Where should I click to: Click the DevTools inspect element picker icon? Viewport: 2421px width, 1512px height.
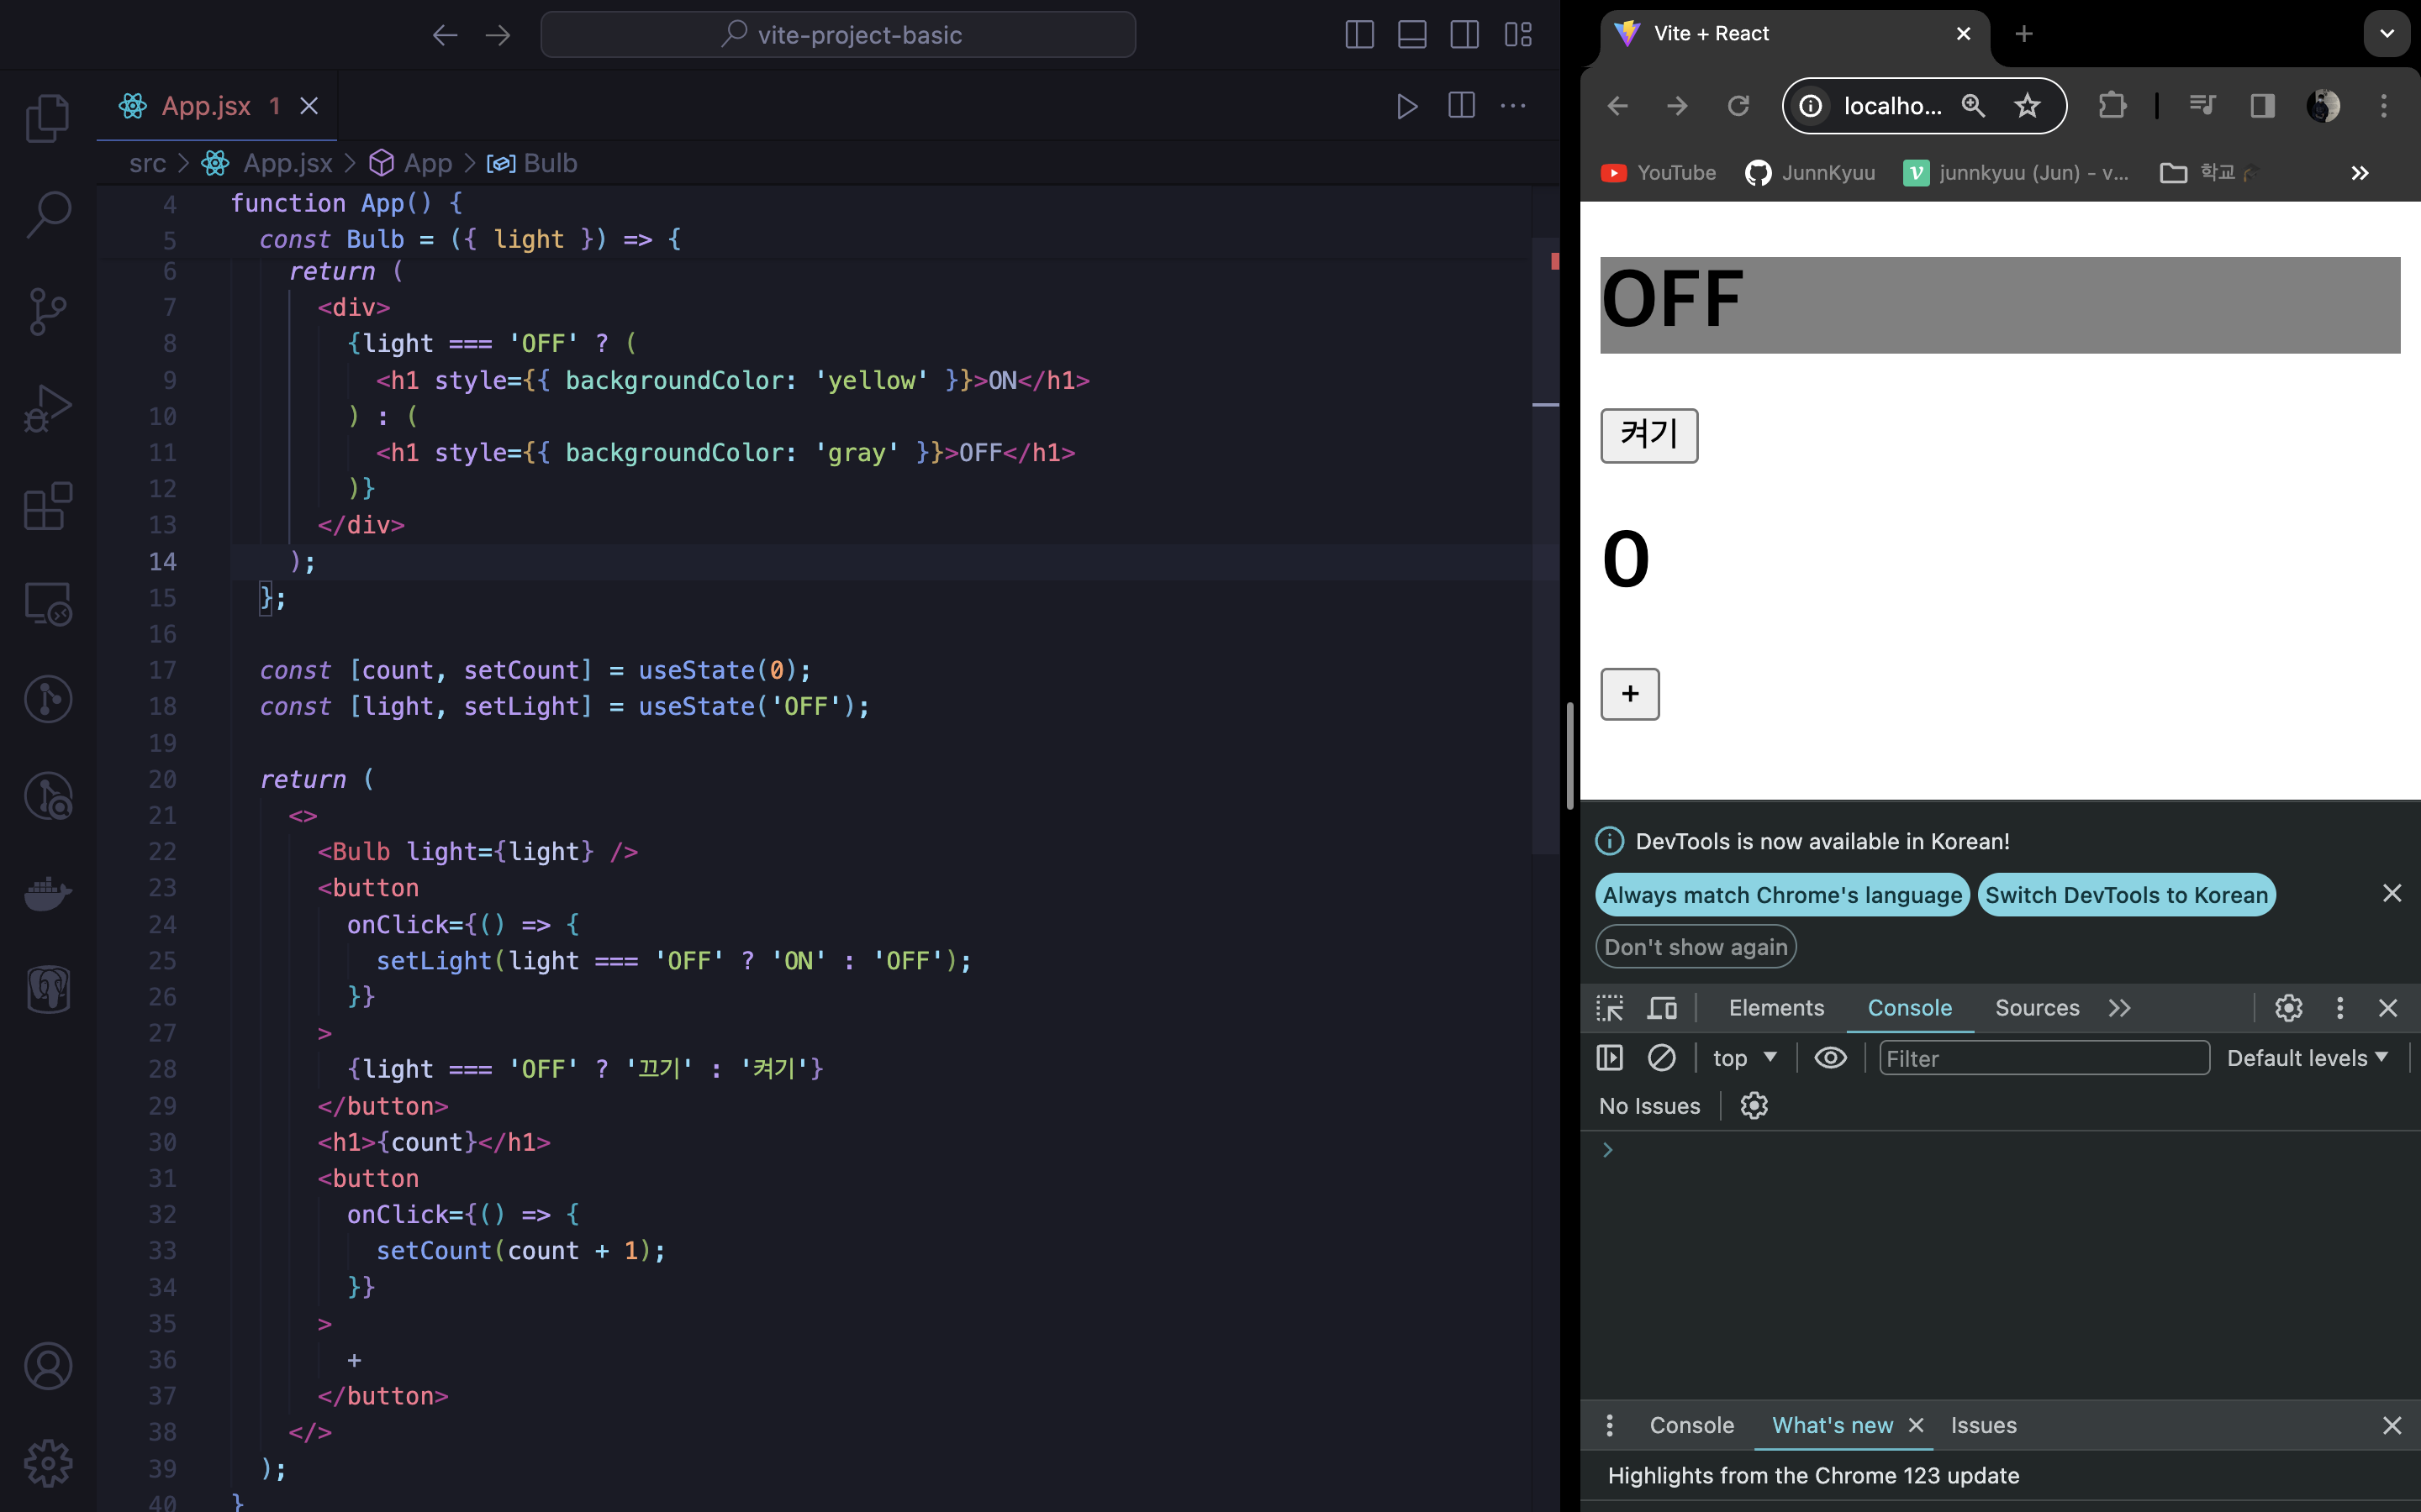(x=1610, y=1008)
